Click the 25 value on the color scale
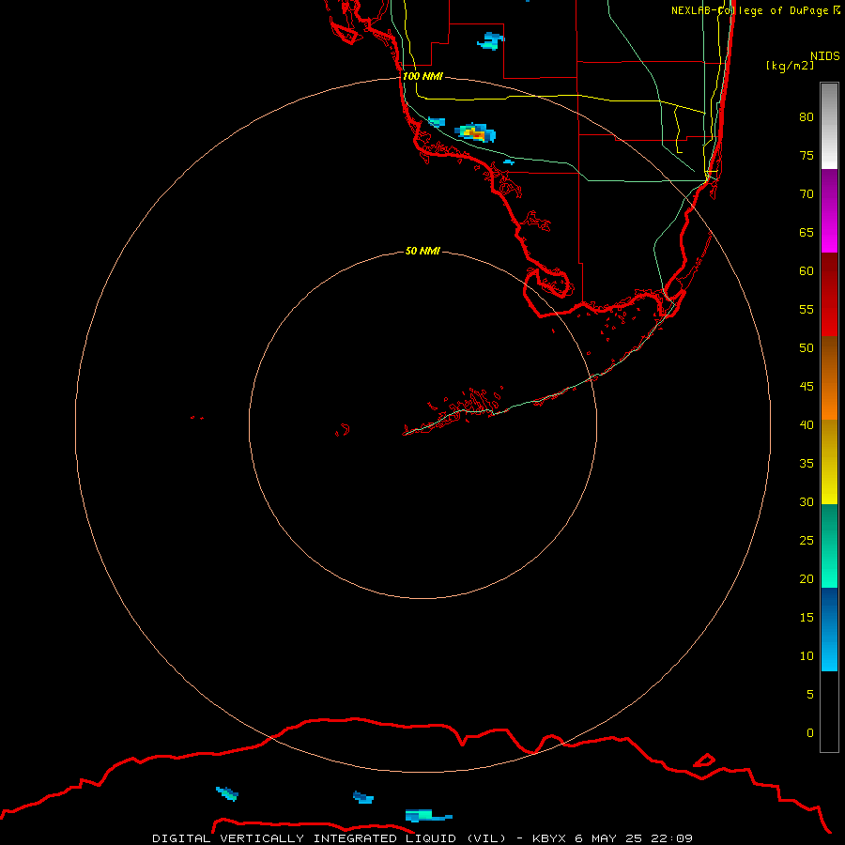The height and width of the screenshot is (845, 845). 807,541
